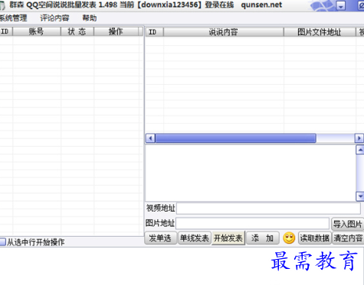Click horizontal scrollbar left arrow
Screen dimensions: 364x285
[x=150, y=138]
